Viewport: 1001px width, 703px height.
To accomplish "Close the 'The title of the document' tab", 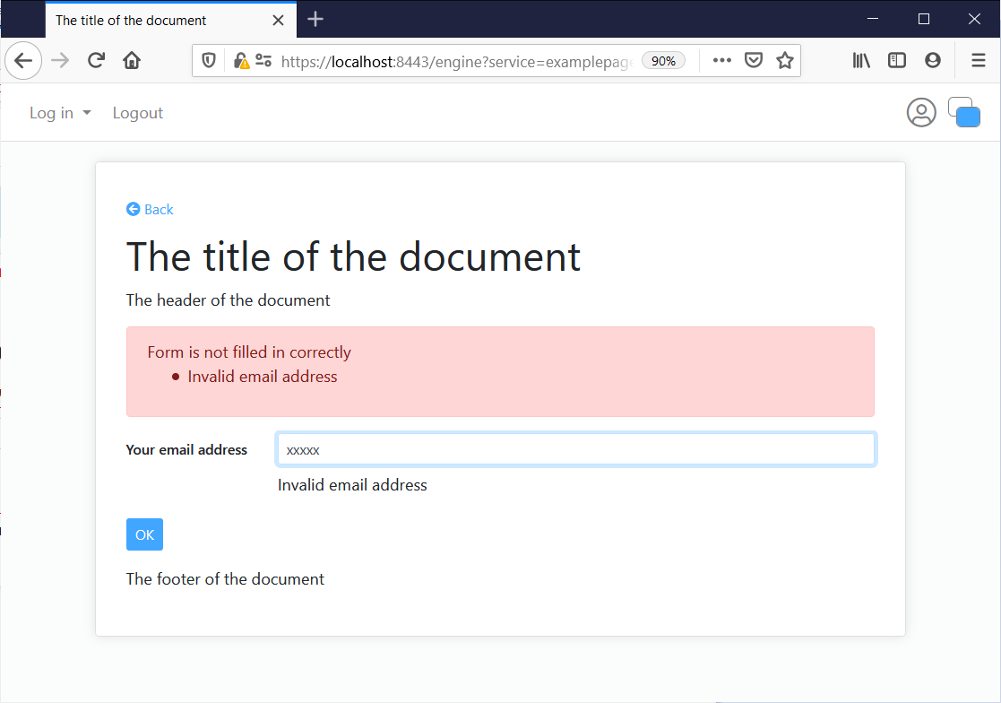I will pos(278,20).
